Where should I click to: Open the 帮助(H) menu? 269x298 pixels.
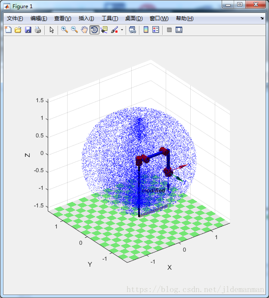[185, 18]
